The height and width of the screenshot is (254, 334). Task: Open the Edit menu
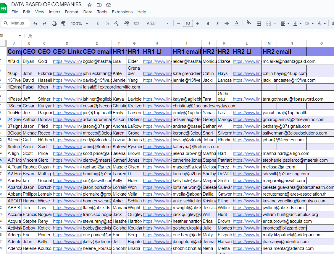click(27, 12)
